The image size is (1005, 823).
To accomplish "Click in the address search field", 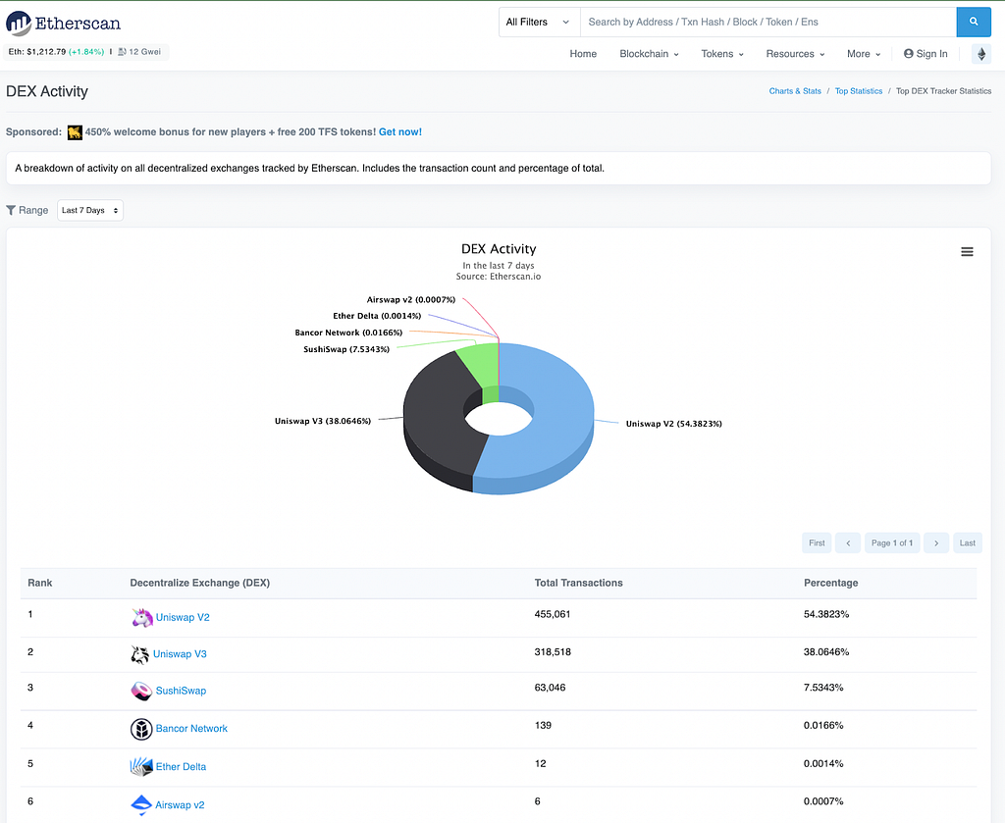I will coord(767,22).
